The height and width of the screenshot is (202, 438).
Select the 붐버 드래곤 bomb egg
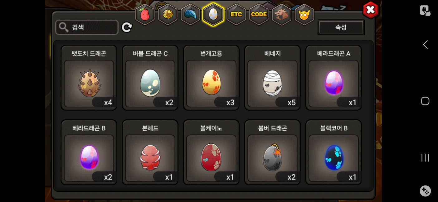272,152
